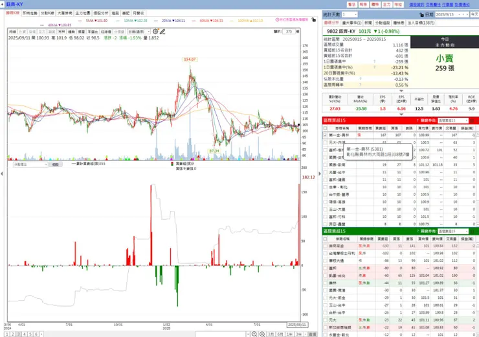479x337 pixels.
Task: Check the 玉山-大里 broker row
Action: pyautogui.click(x=326, y=209)
